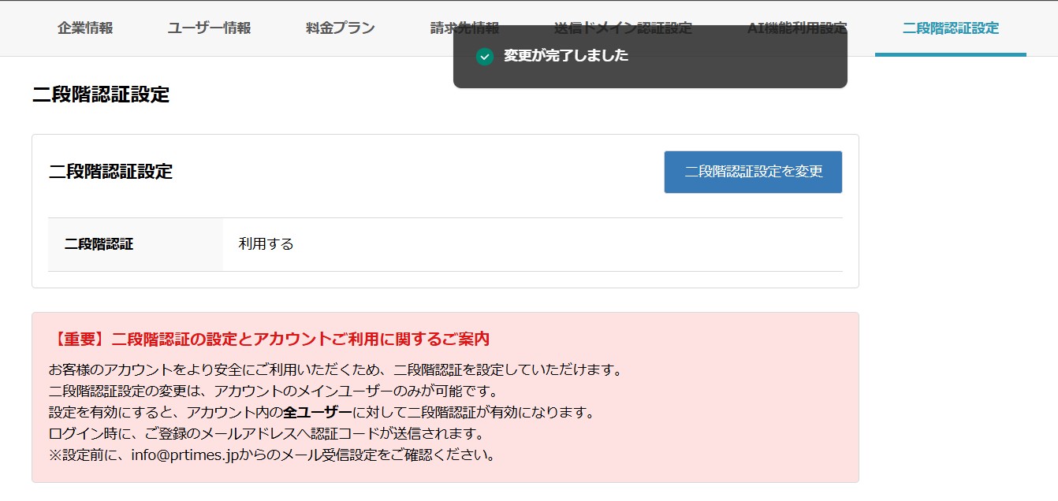The image size is (1058, 501).
Task: Open the ユーザー情報 tab
Action: 208,27
